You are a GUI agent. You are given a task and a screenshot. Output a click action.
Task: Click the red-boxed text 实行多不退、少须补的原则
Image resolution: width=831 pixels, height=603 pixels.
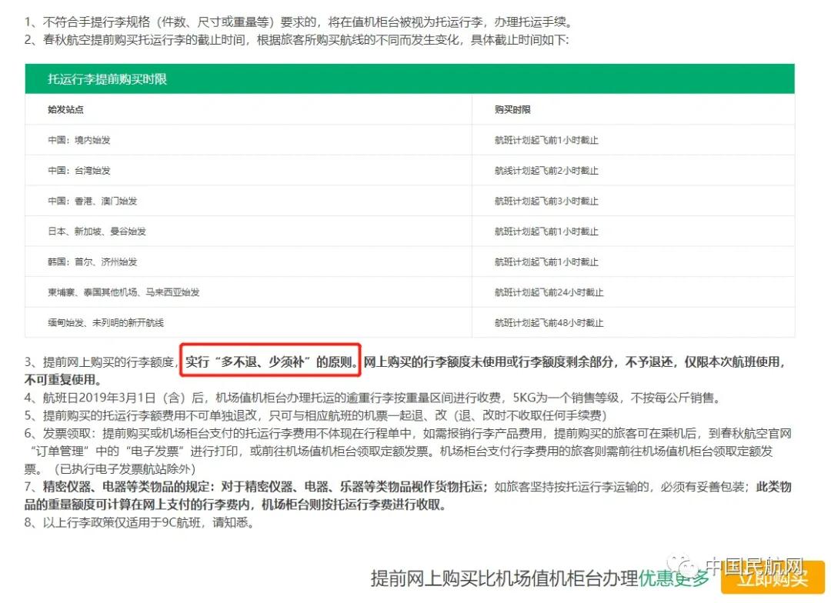[270, 361]
